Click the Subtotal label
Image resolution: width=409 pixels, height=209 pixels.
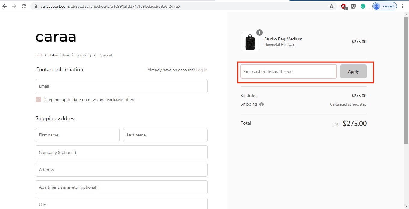(248, 96)
